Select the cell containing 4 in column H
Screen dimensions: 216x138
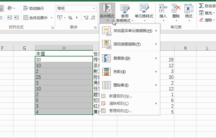pyautogui.click(x=64, y=111)
